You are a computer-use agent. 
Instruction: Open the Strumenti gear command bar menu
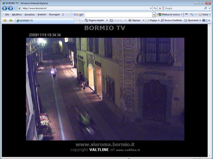pos(192,20)
